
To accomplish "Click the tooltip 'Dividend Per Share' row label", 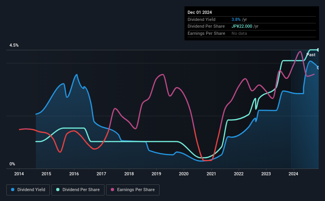I will coord(206,27).
